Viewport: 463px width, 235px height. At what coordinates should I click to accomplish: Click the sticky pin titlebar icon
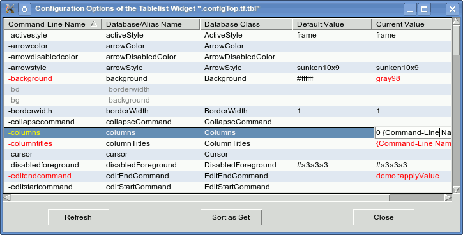[25, 9]
